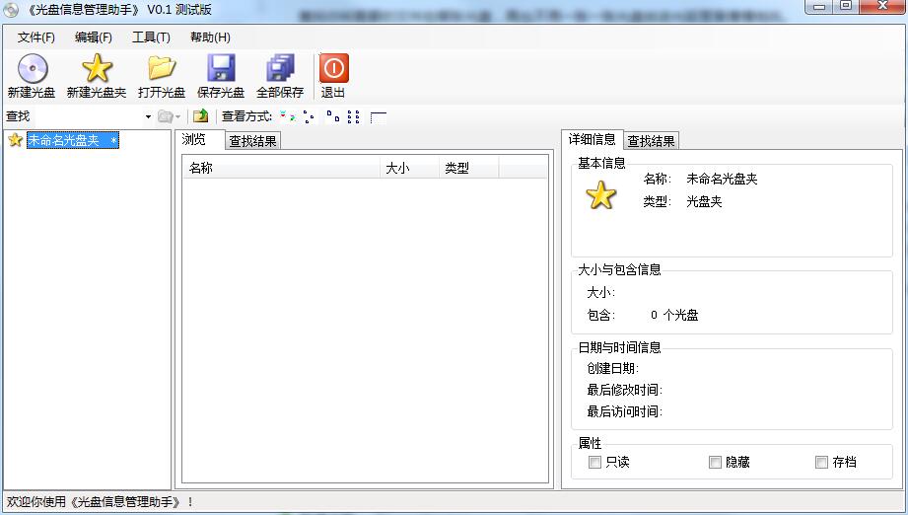Switch to 查找结果 tab in center panel
The height and width of the screenshot is (515, 908).
252,141
